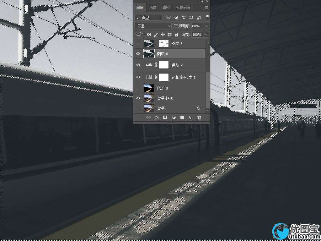Add a layer mask
321x241 pixels.
(x=165, y=118)
